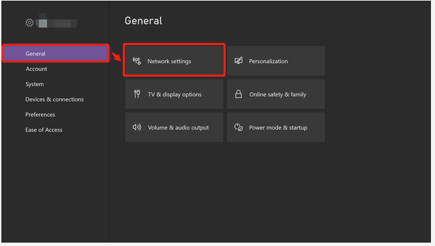Switch to the Preferences section

[40, 115]
